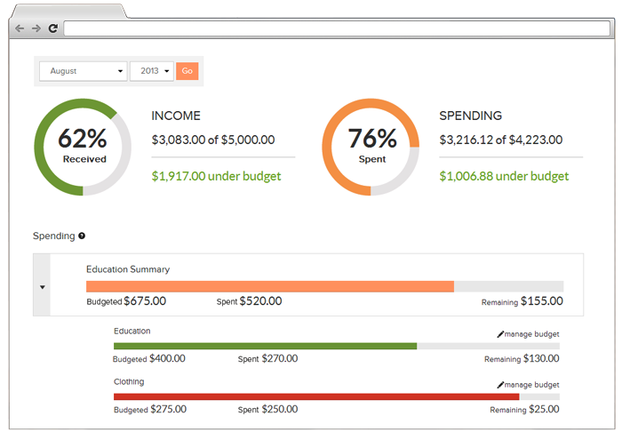622x432 pixels.
Task: Click the 76% Spent spending donut chart
Action: click(371, 147)
